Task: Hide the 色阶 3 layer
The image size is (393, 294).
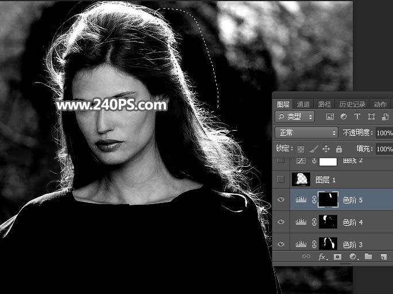Action: [x=281, y=244]
